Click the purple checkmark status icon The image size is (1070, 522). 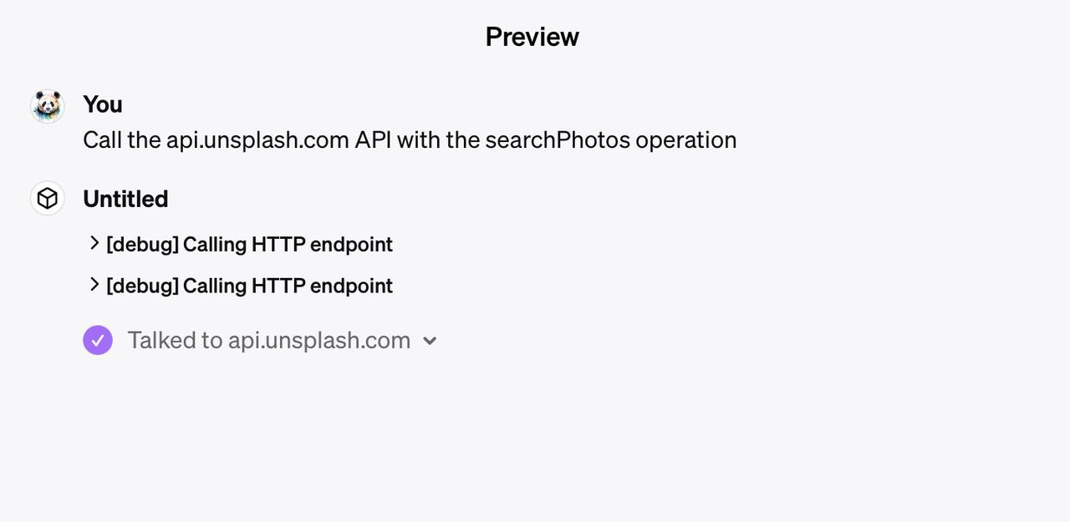click(98, 340)
